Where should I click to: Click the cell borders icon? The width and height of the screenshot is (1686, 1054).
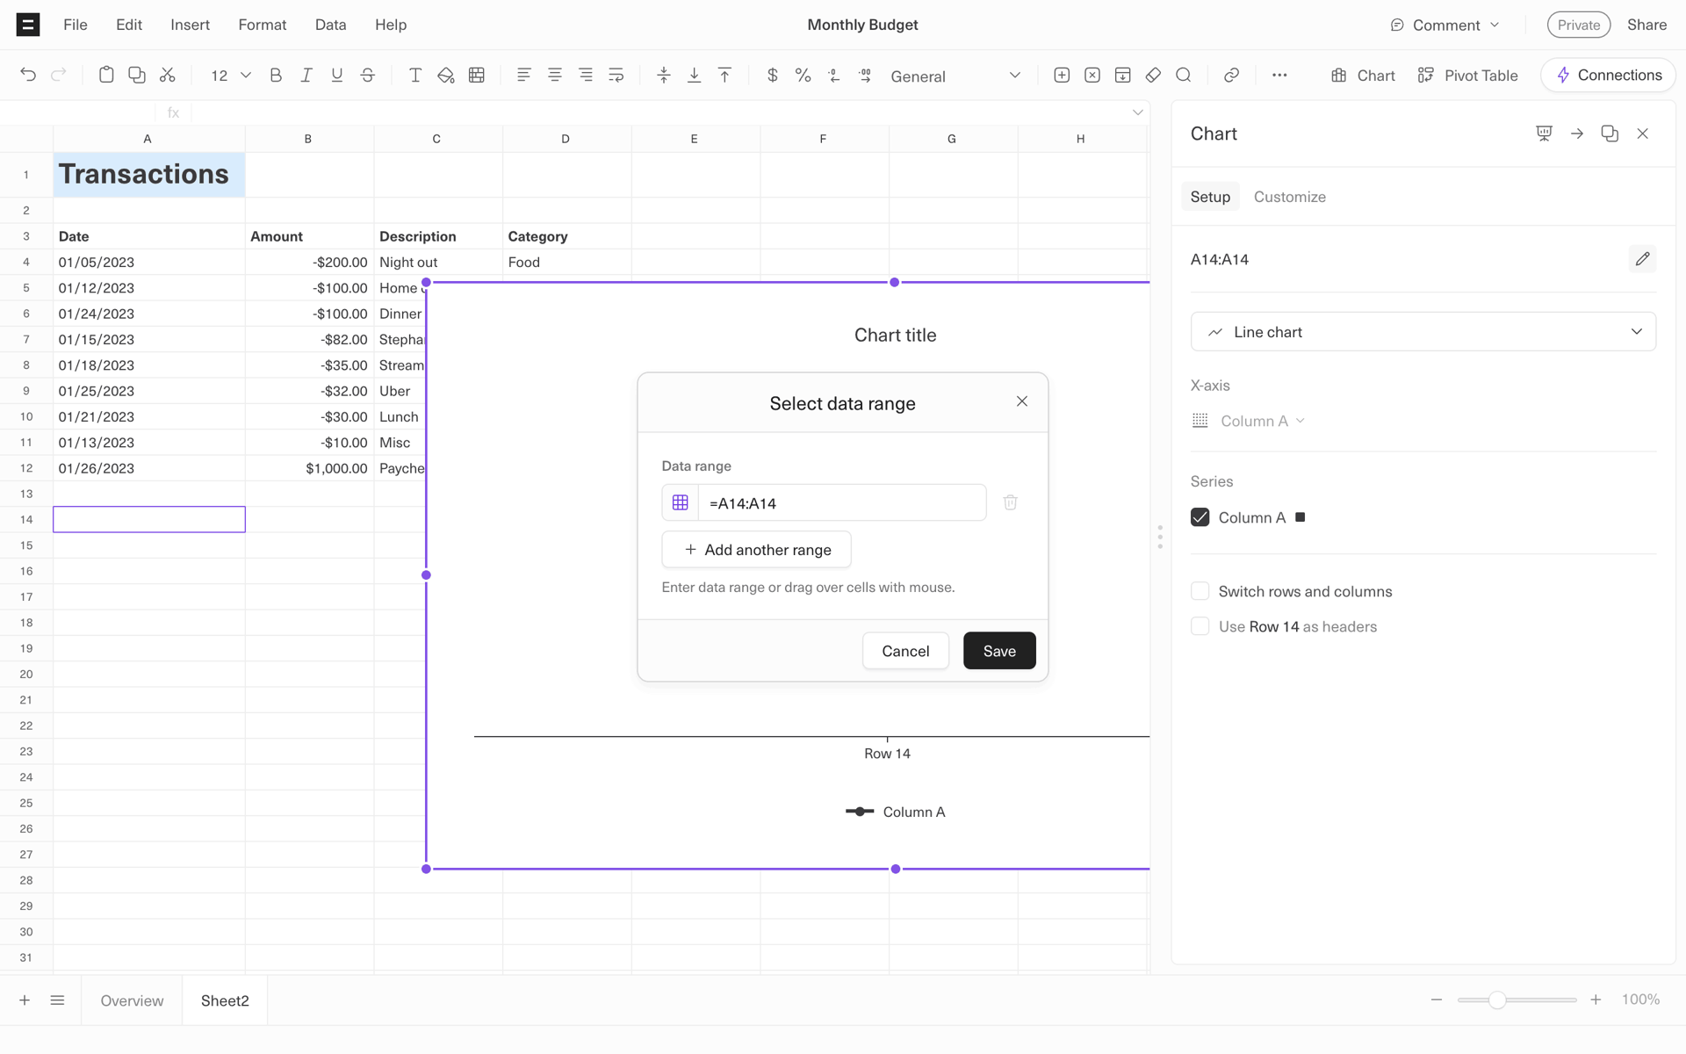point(477,76)
